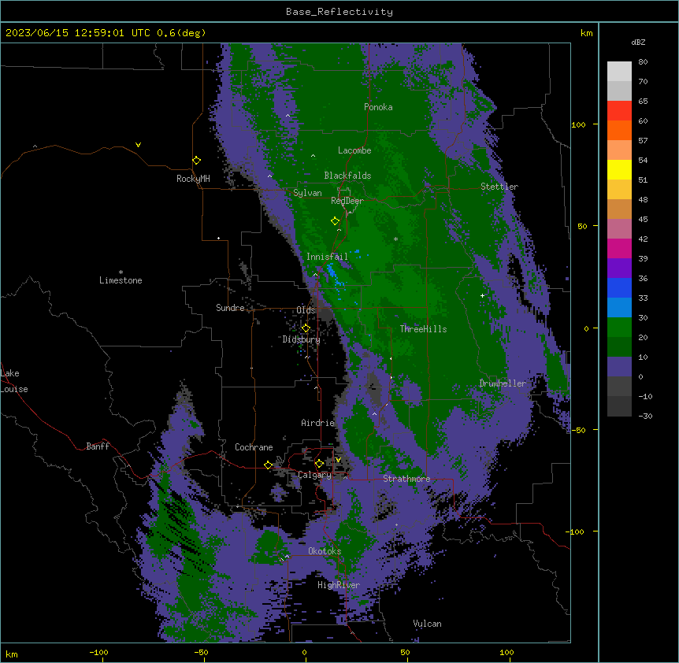Viewport: 679px width, 663px height.
Task: Click the km unit label at top right
Action: point(586,33)
